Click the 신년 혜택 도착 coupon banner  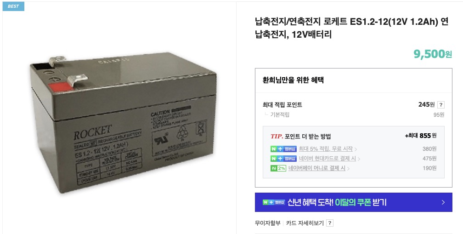coord(354,202)
